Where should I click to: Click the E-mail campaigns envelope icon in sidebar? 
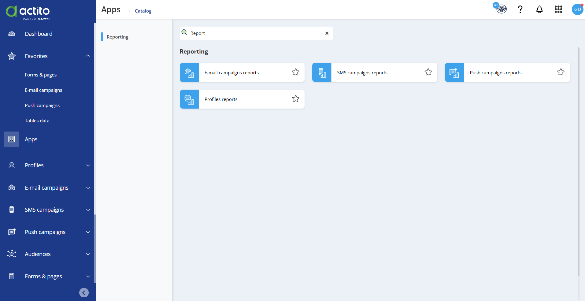click(x=12, y=188)
